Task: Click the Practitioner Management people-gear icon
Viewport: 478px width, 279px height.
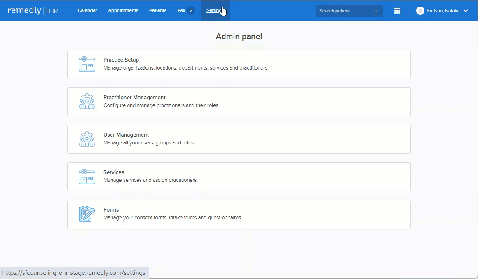Action: click(x=87, y=101)
